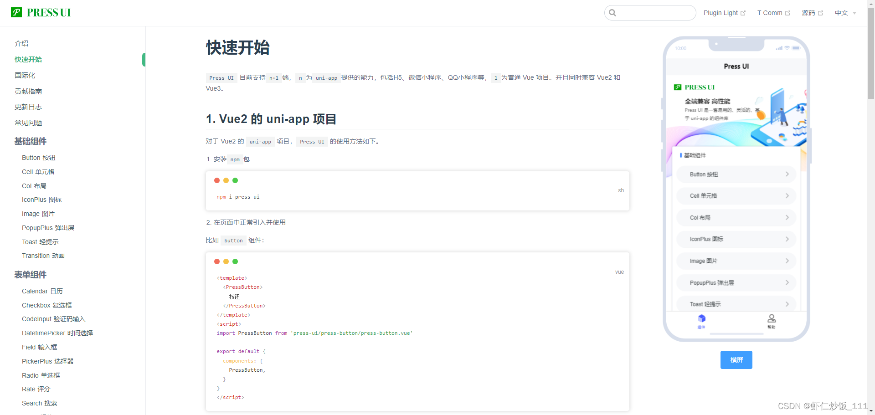Viewport: 875px width, 415px height.
Task: Open Rate 评分 in the sidebar
Action: click(x=36, y=389)
